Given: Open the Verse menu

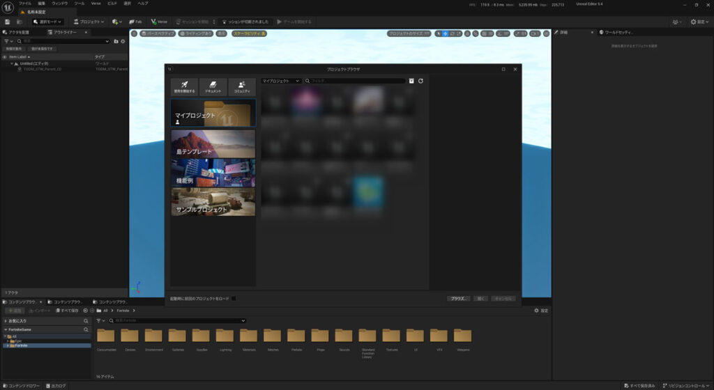Looking at the screenshot, I should (96, 3).
